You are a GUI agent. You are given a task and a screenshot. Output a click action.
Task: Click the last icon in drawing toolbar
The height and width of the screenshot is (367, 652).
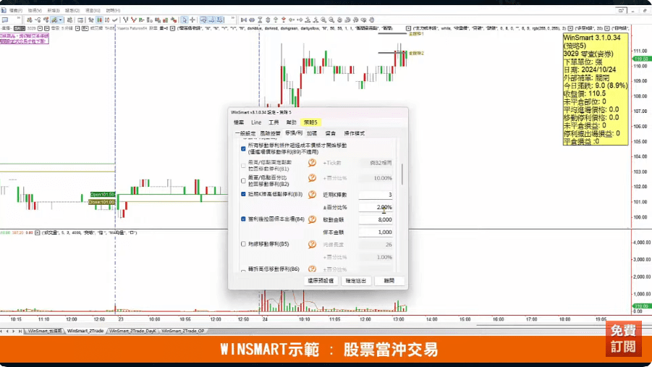click(x=371, y=20)
